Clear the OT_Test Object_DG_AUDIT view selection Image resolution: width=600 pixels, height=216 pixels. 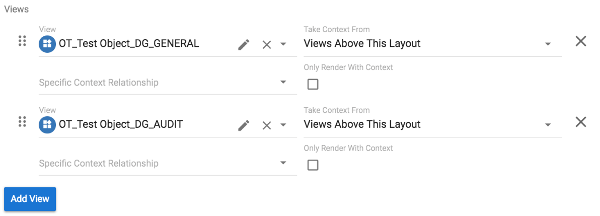(267, 125)
